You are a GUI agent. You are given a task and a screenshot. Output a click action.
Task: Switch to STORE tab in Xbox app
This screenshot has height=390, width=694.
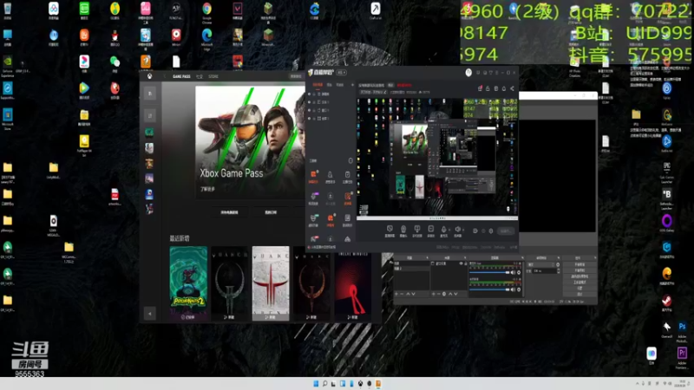click(213, 76)
